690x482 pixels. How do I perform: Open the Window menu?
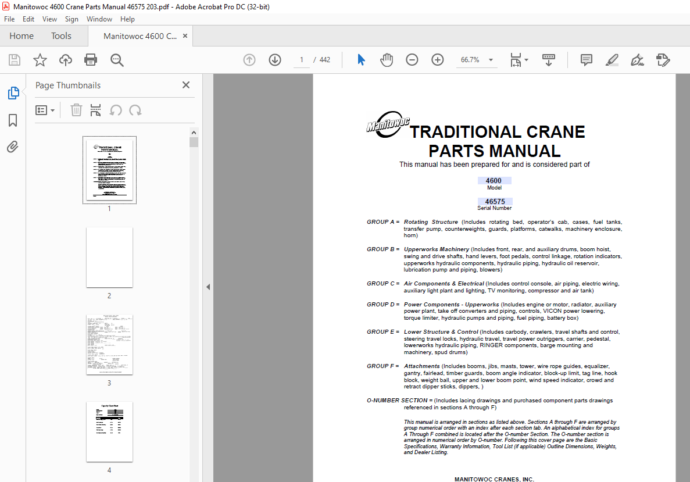click(99, 19)
